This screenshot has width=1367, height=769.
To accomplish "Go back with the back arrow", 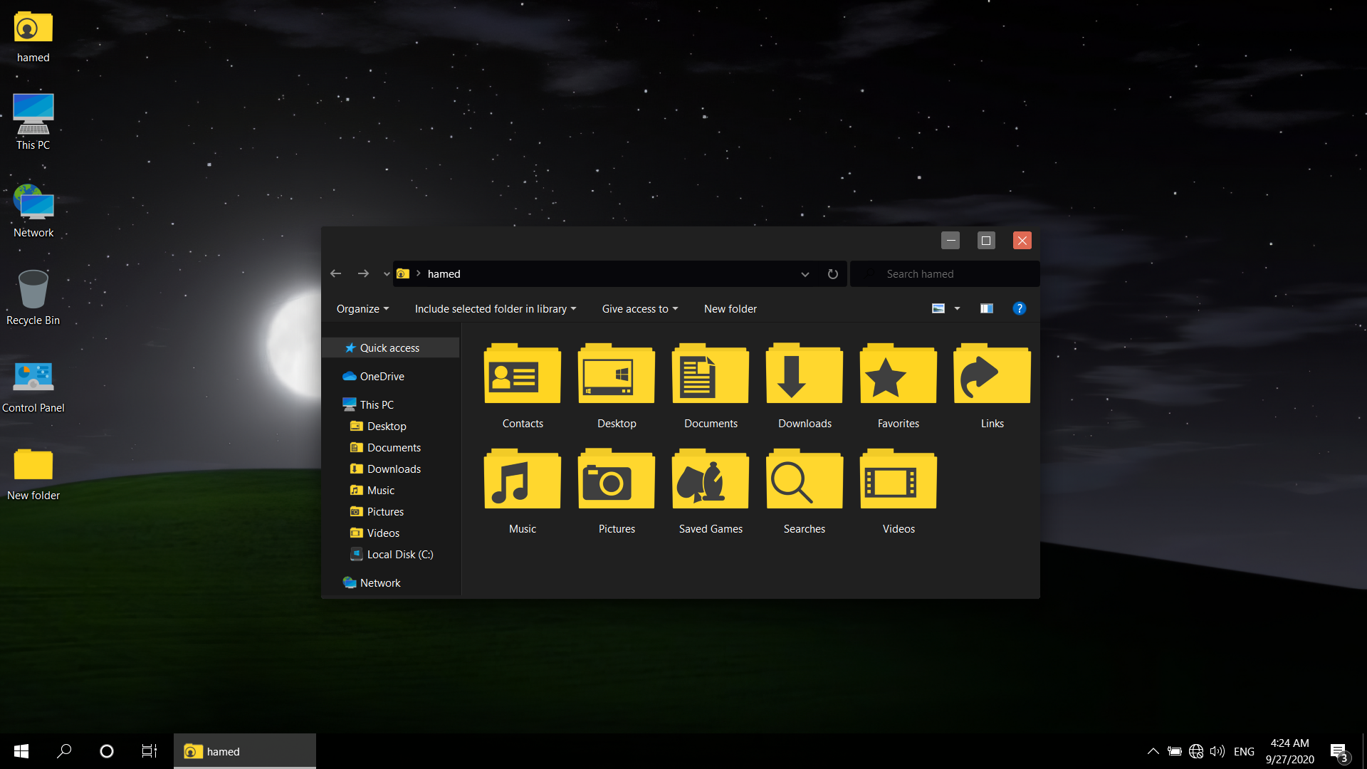I will [x=336, y=274].
